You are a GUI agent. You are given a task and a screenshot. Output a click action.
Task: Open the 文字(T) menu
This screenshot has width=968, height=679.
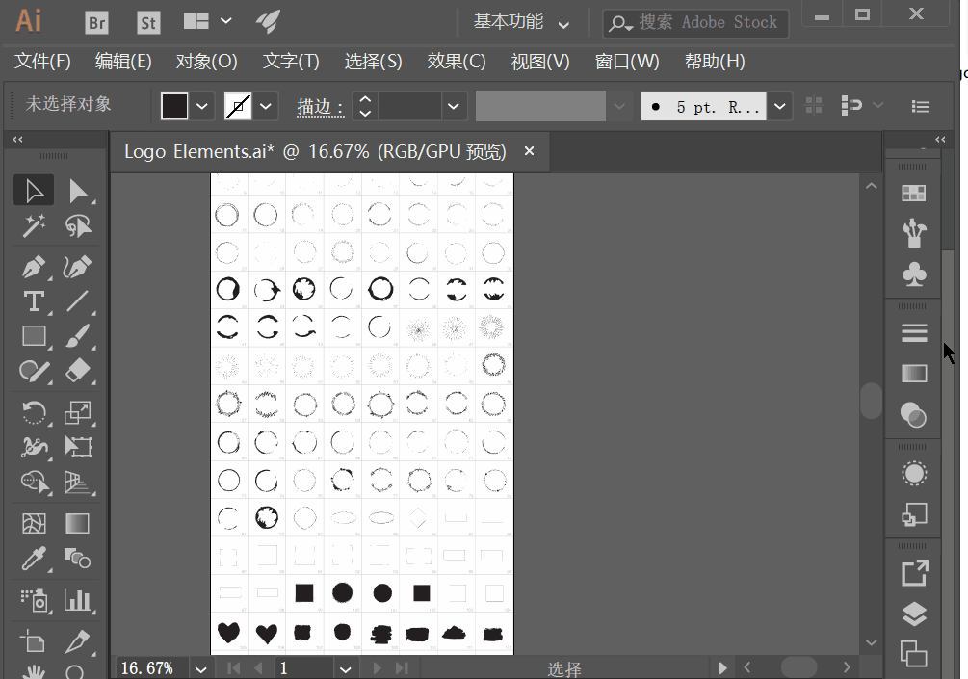point(291,61)
